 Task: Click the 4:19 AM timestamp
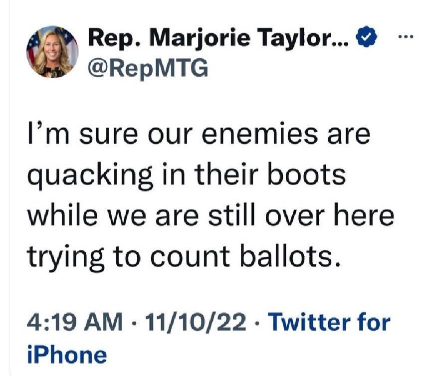[74, 323]
